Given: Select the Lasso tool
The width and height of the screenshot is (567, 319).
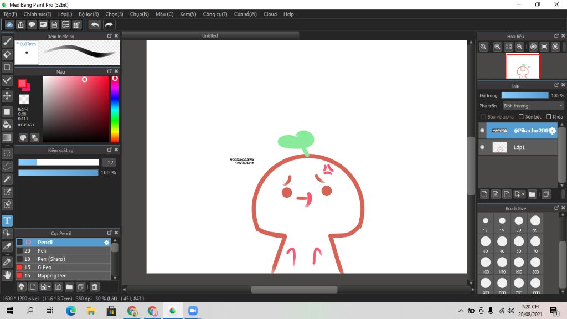Looking at the screenshot, I should coord(7,166).
